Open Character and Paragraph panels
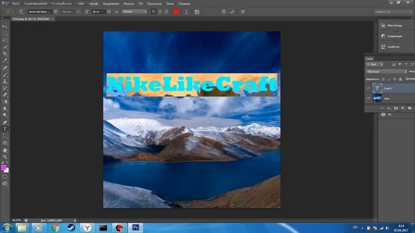Image resolution: width=415 pixels, height=233 pixels. (x=197, y=12)
